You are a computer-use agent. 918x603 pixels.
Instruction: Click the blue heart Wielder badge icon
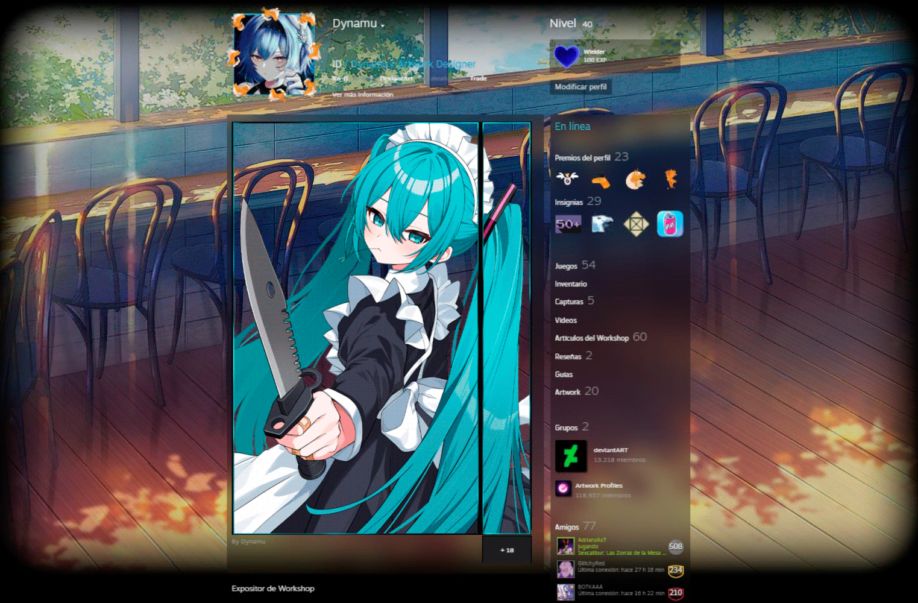(567, 56)
